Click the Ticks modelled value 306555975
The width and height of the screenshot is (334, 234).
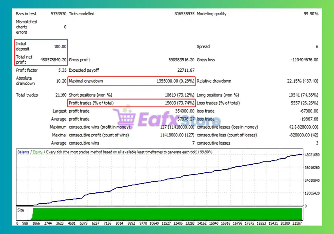pyautogui.click(x=184, y=14)
